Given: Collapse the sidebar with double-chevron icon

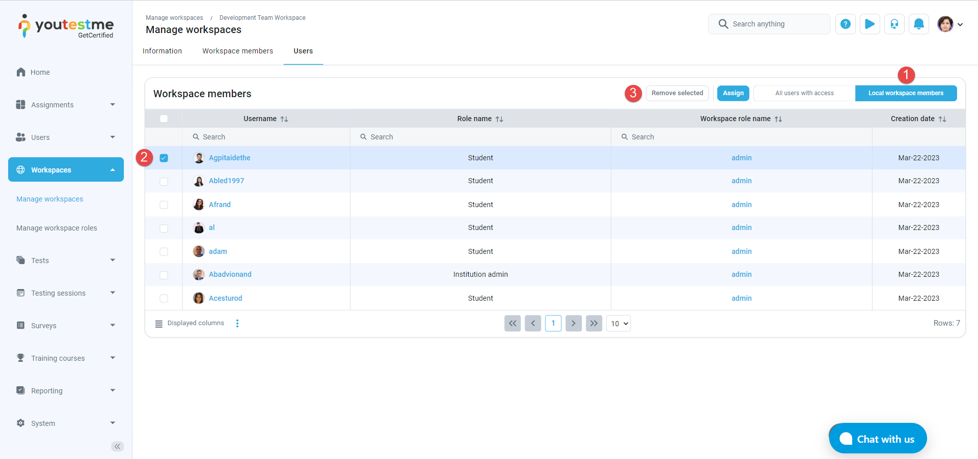Looking at the screenshot, I should tap(117, 446).
